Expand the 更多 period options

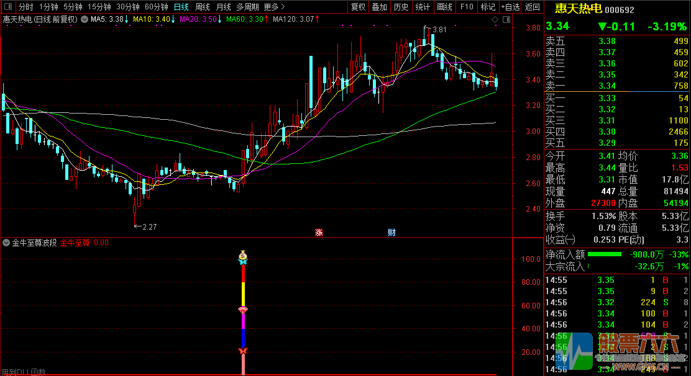point(273,7)
